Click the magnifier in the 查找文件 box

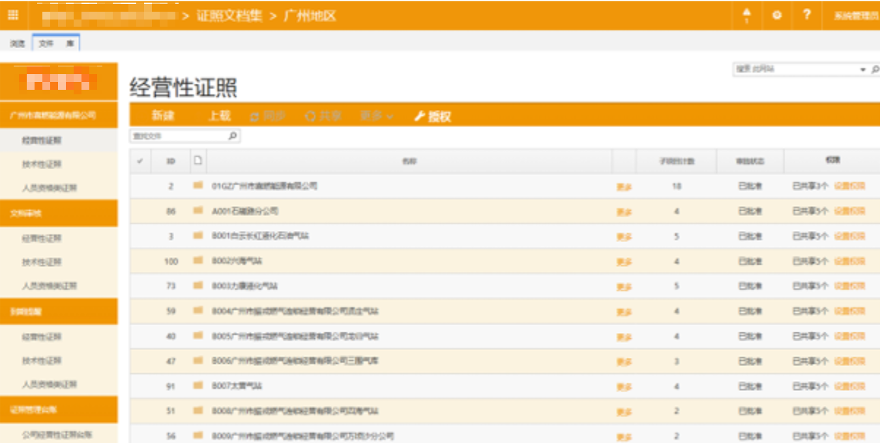click(233, 136)
